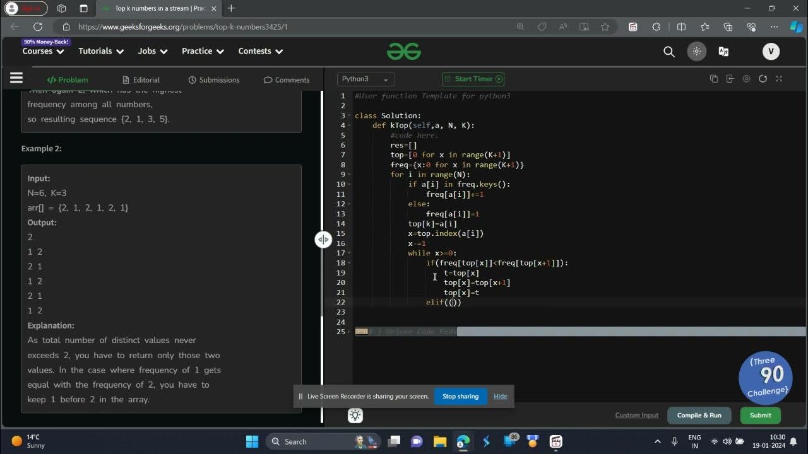Toggle browser split screen icon
This screenshot has width=808, height=454.
pyautogui.click(x=681, y=27)
